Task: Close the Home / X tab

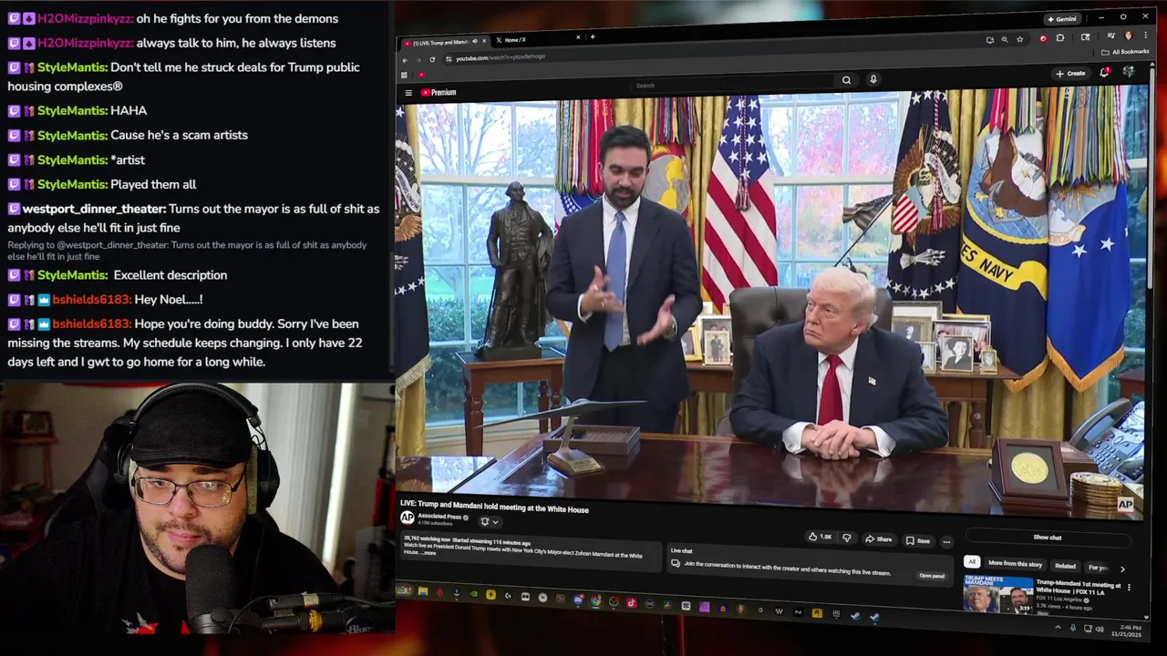Action: pyautogui.click(x=578, y=37)
